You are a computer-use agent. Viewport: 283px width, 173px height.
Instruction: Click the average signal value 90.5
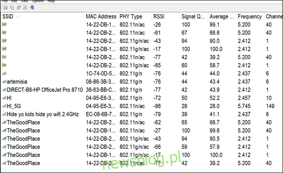pos(214,139)
